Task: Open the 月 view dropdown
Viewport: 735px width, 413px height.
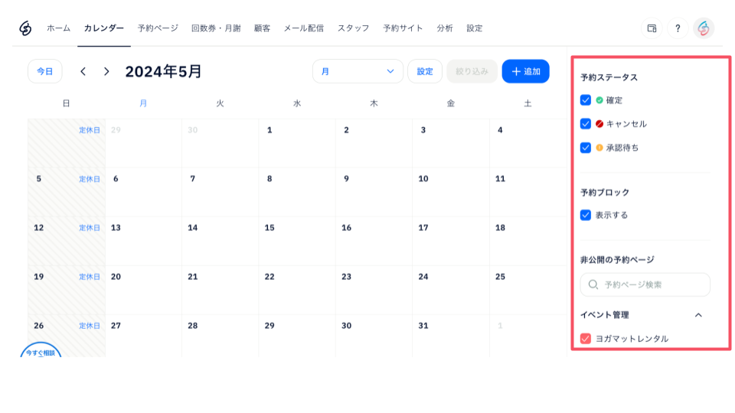Action: tap(358, 71)
